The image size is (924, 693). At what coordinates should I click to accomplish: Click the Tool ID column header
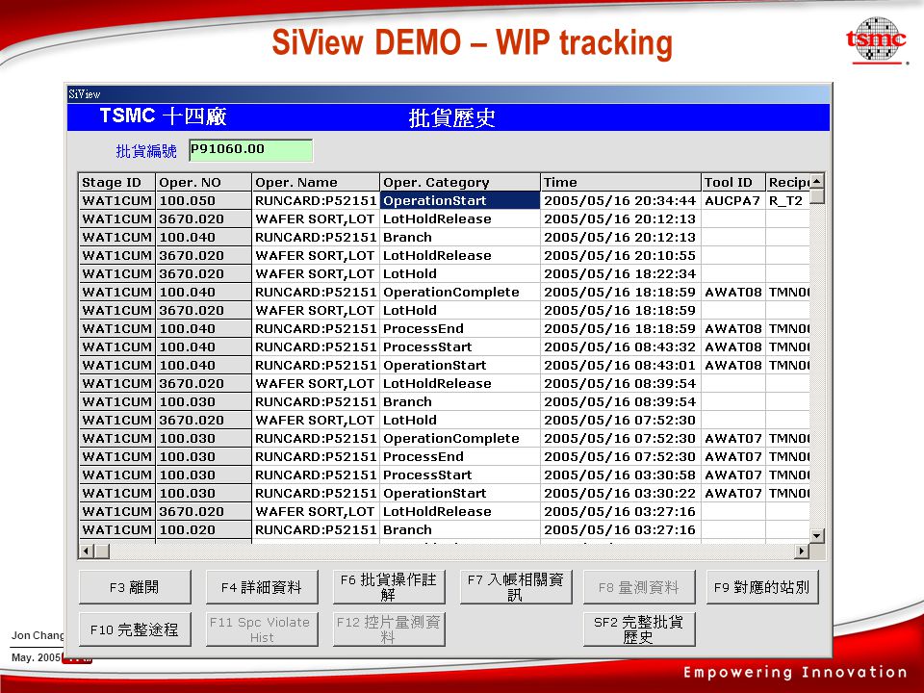(733, 182)
